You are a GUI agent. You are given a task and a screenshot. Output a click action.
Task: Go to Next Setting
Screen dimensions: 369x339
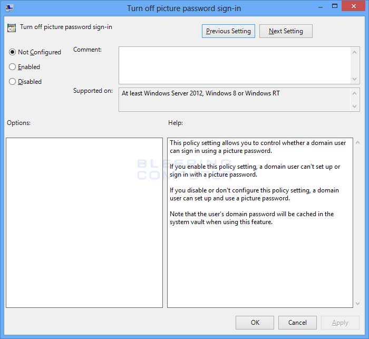(286, 31)
